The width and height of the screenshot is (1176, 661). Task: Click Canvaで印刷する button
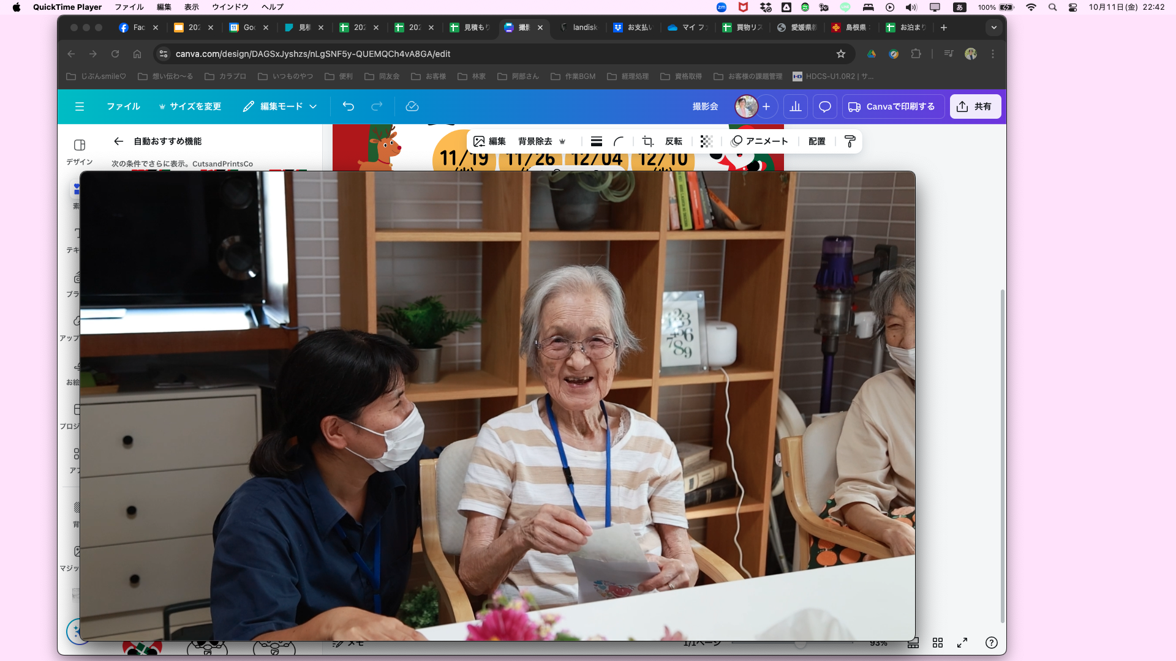click(x=892, y=106)
